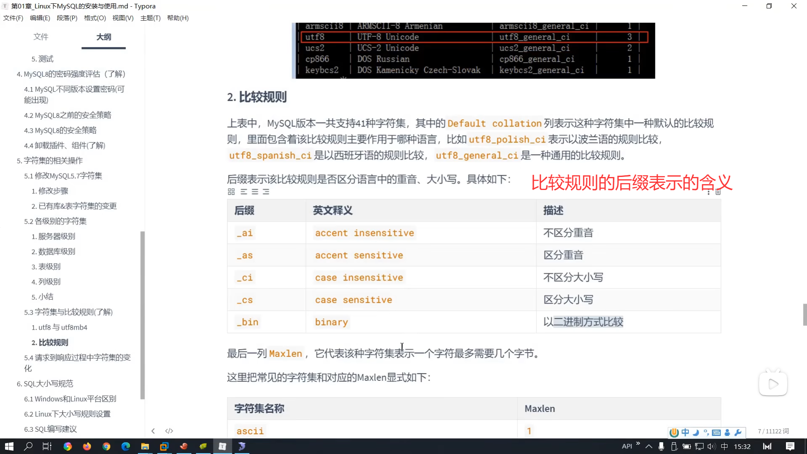
Task: Click the volume speaker tray icon
Action: point(711,446)
